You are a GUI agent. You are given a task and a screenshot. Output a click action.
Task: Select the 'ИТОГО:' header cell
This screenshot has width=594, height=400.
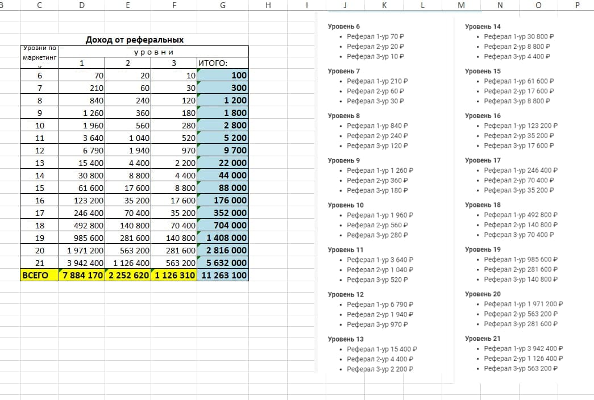pos(223,63)
